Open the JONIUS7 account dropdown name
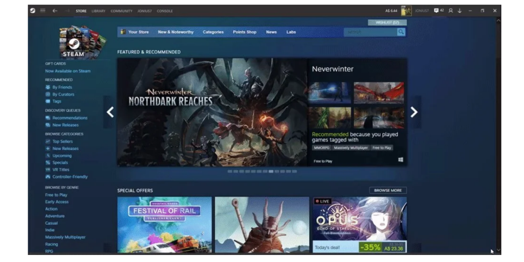 pyautogui.click(x=422, y=11)
